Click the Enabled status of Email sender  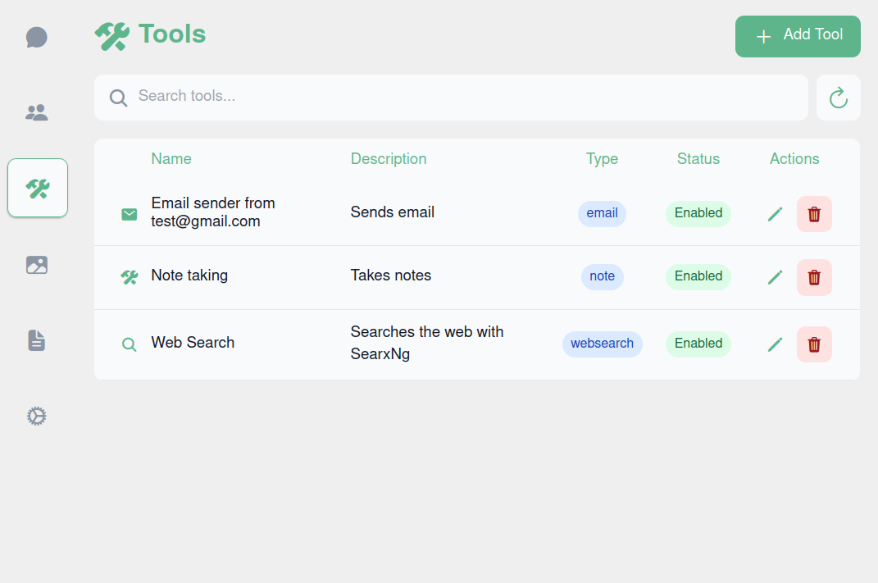coord(698,213)
